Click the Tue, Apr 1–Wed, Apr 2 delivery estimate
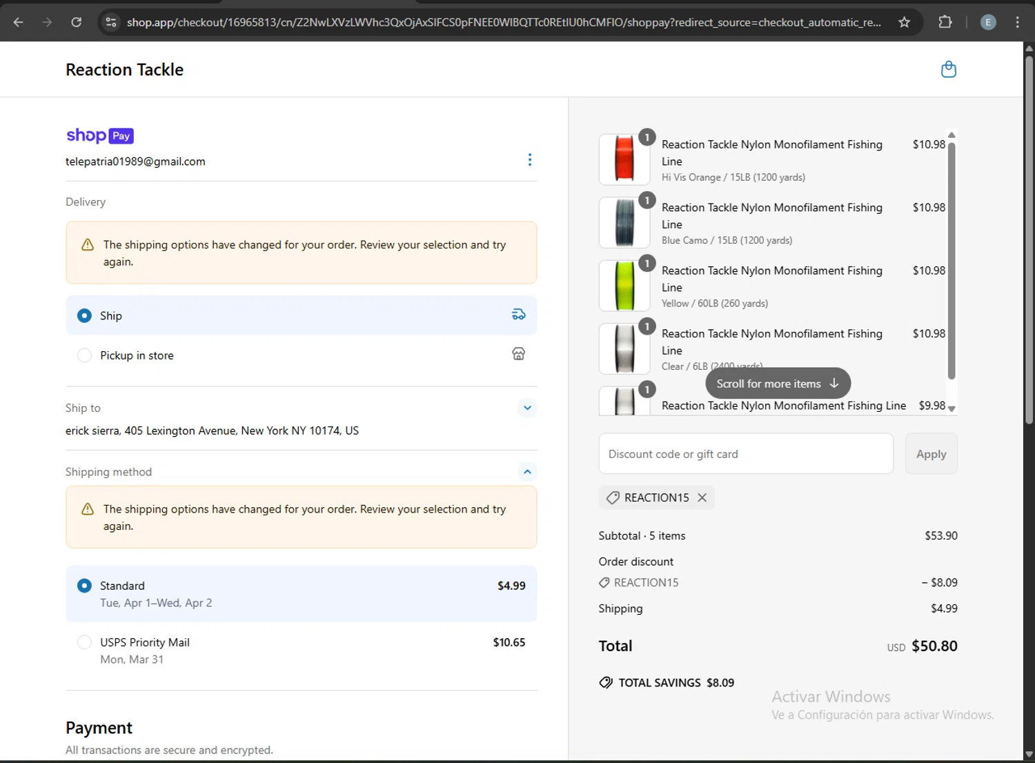1035x763 pixels. [156, 603]
